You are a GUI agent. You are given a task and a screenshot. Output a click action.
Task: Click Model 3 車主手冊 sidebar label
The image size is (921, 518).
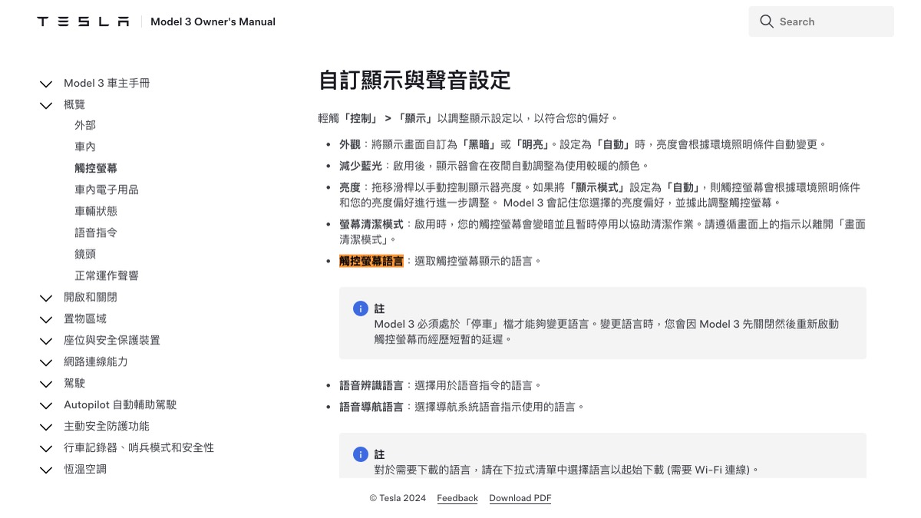pos(107,83)
